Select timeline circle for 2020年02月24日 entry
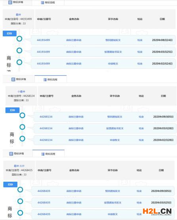 [19, 62]
